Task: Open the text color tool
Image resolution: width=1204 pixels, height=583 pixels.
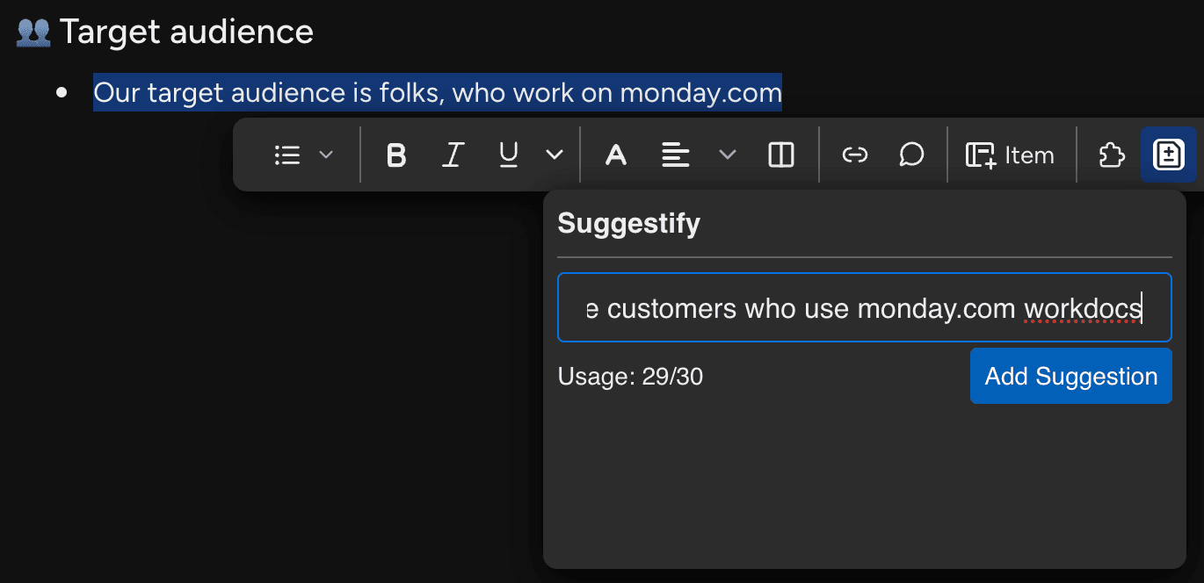Action: click(x=616, y=155)
